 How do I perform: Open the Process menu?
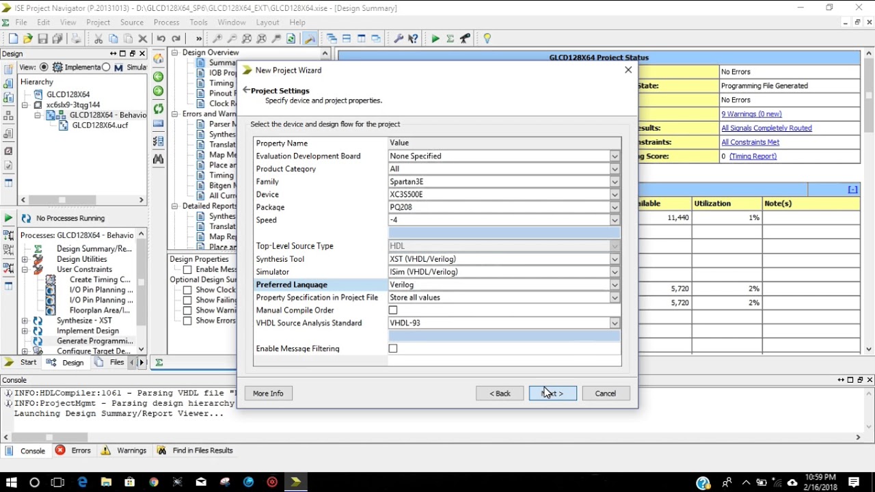point(166,23)
